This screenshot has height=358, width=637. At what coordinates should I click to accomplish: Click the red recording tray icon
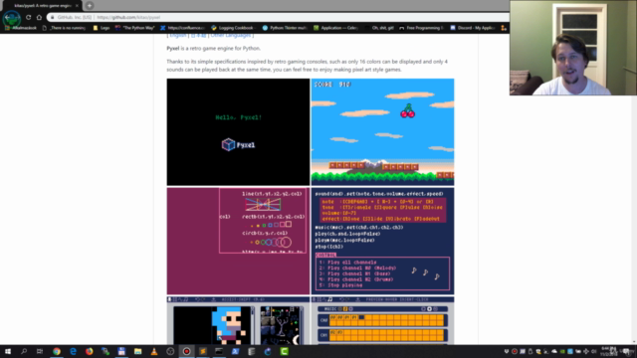click(515, 351)
